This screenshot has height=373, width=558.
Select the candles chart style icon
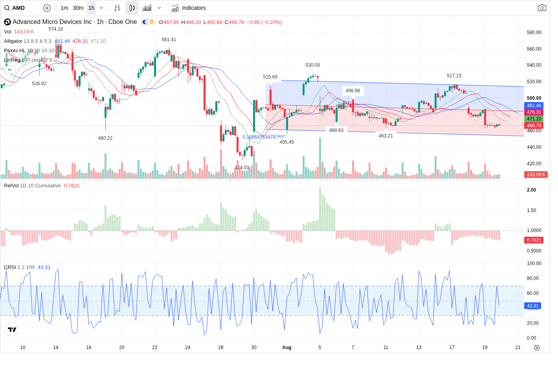coord(132,8)
